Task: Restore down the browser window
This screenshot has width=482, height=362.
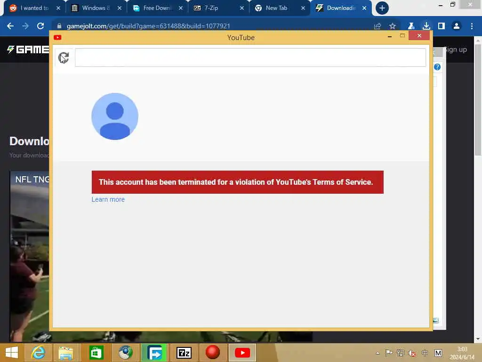Action: pos(452,5)
